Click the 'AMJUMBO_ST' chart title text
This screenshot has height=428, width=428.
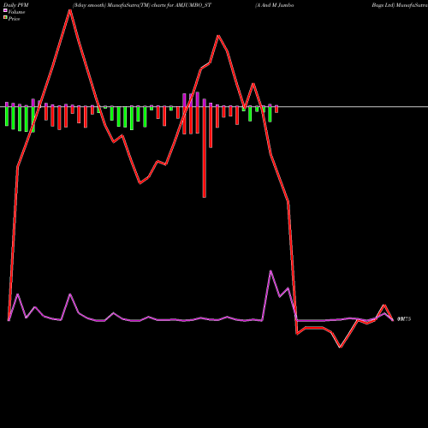193,5
